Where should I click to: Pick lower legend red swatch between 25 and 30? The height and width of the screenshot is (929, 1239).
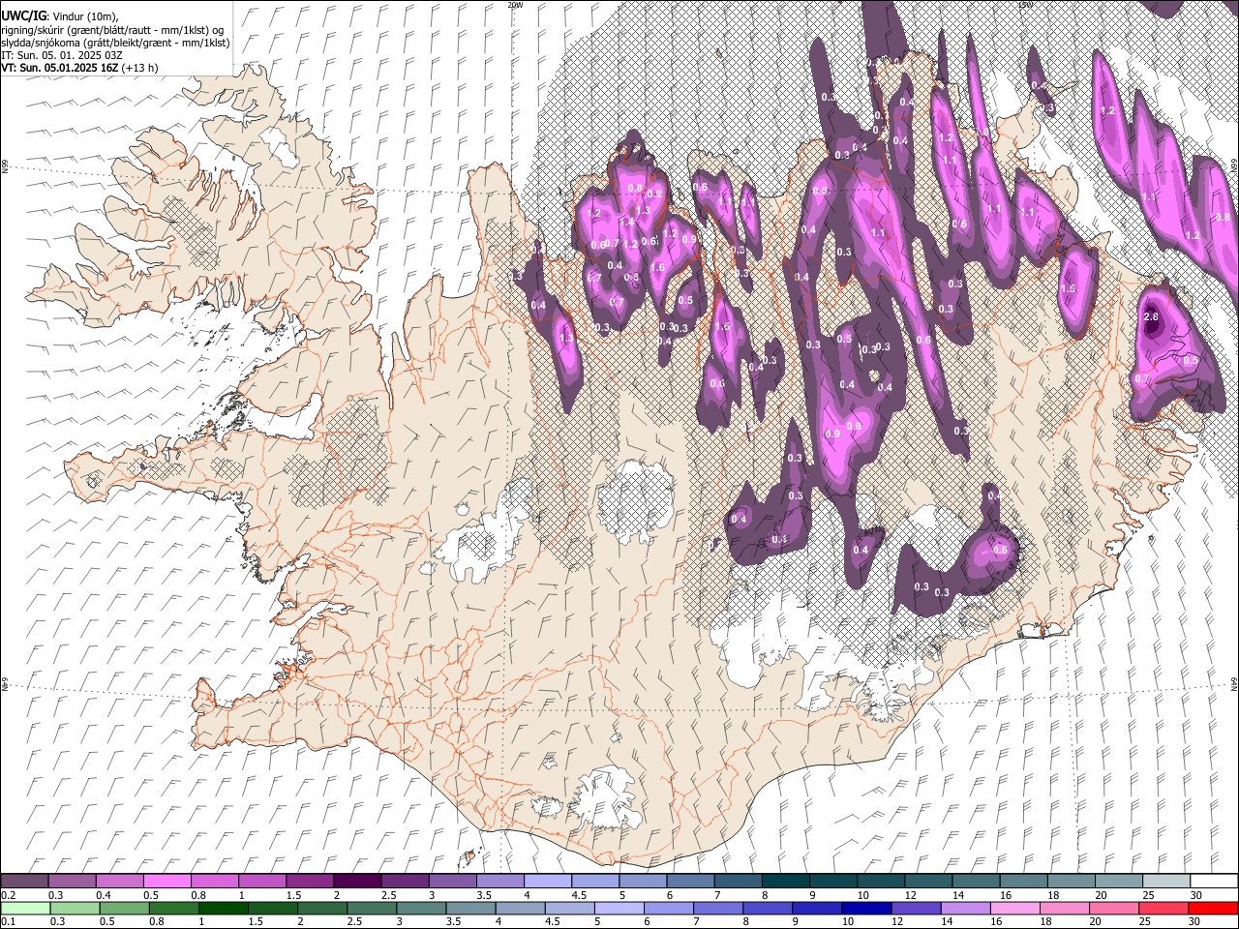tap(1163, 908)
